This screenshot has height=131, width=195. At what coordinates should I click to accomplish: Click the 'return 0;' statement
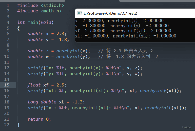[x=39, y=119]
